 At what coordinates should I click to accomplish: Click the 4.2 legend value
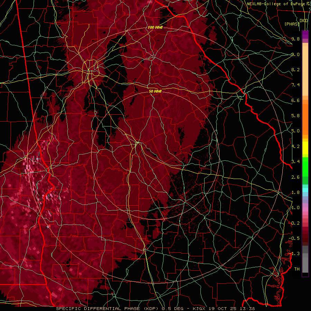point(295,147)
